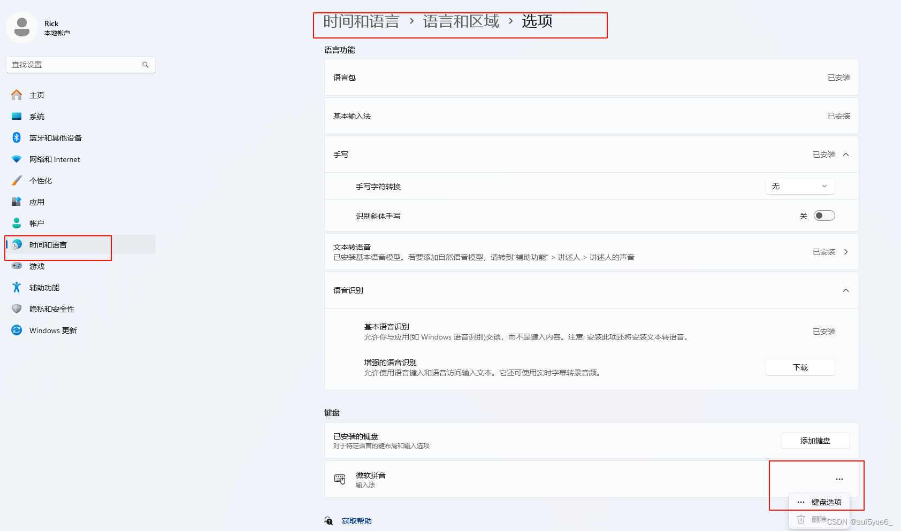901x531 pixels.
Task: Click the 辅助功能 accessibility icon
Action: click(x=17, y=287)
